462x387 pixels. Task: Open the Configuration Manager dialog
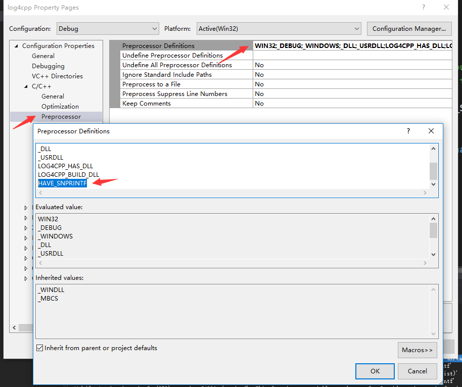[409, 29]
